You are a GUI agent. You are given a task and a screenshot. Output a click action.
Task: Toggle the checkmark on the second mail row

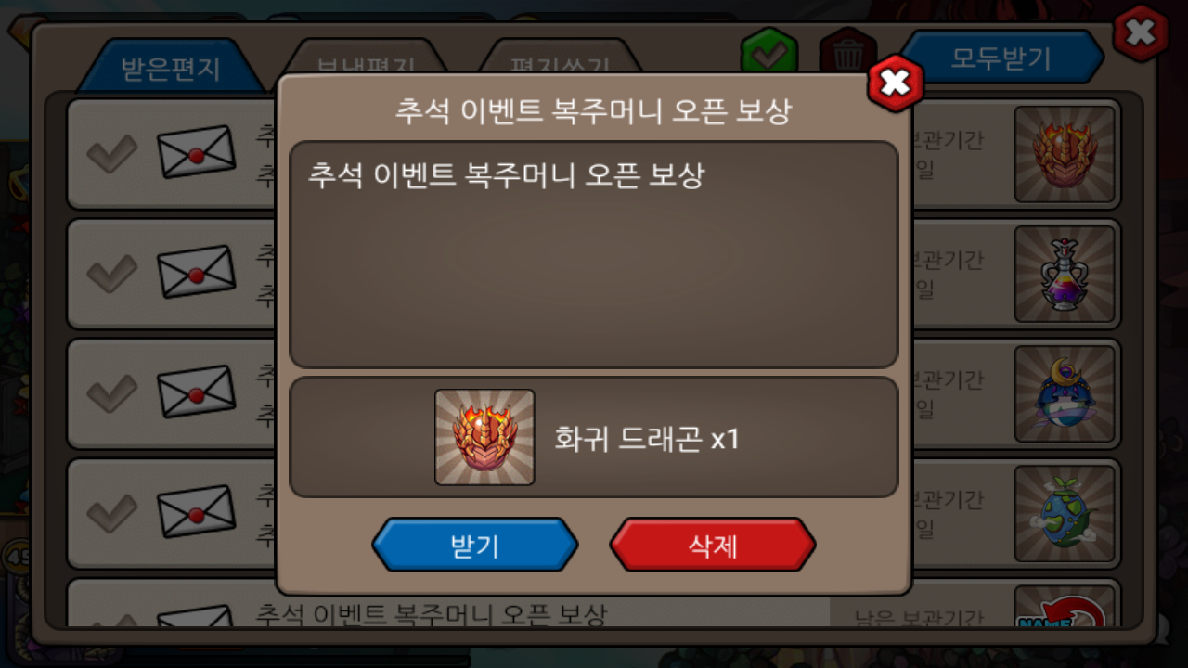pyautogui.click(x=111, y=273)
